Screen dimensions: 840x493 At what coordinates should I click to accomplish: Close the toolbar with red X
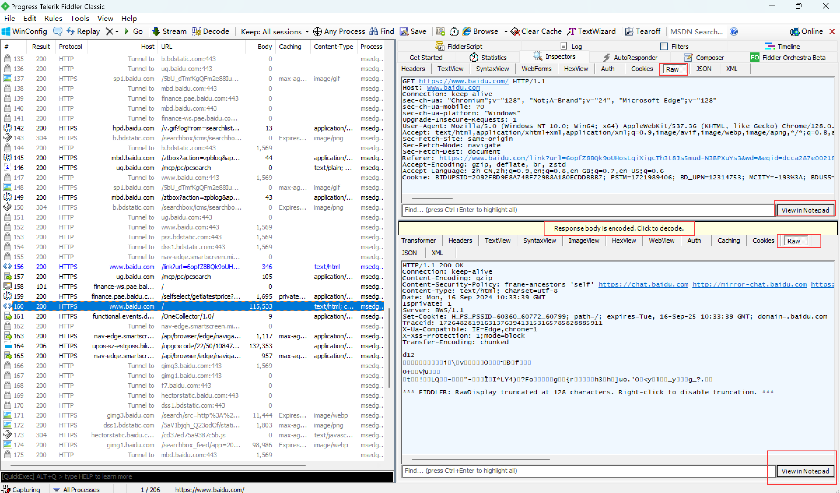[x=832, y=31]
